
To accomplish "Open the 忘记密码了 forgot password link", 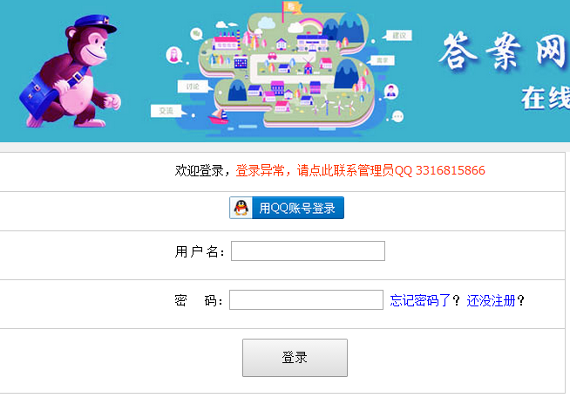I will pyautogui.click(x=420, y=301).
